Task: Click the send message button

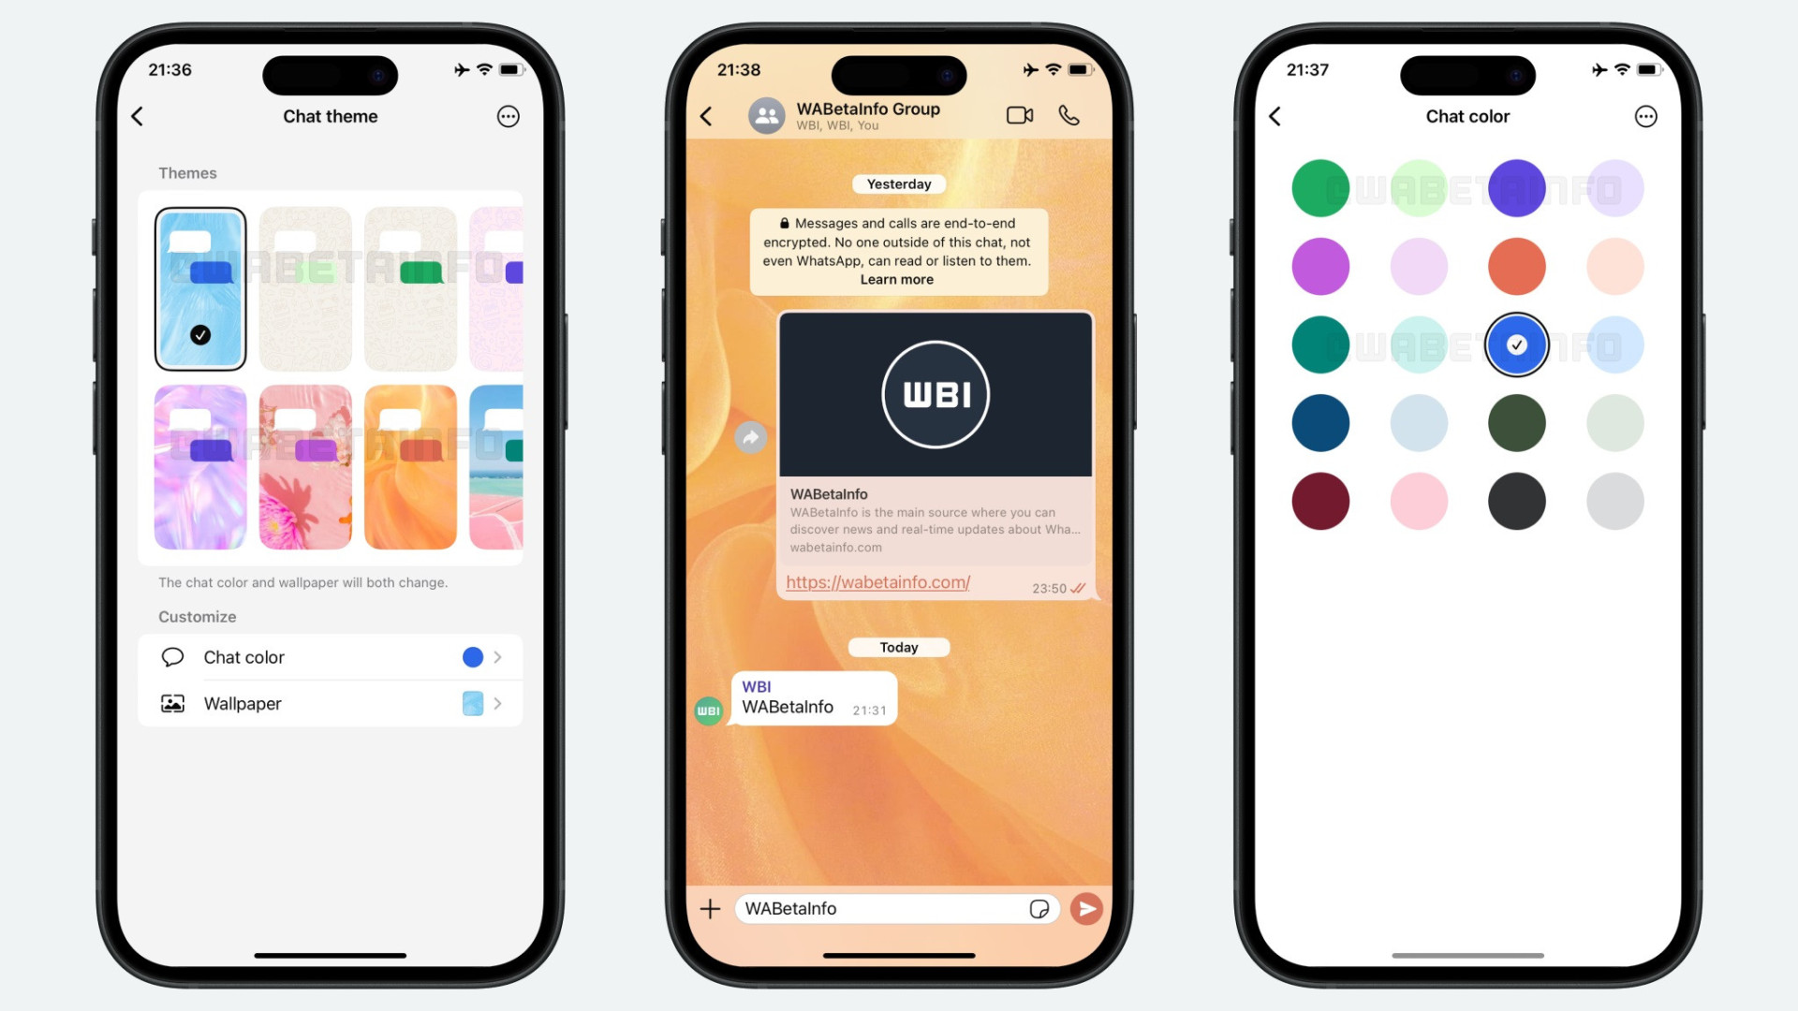Action: pyautogui.click(x=1085, y=909)
